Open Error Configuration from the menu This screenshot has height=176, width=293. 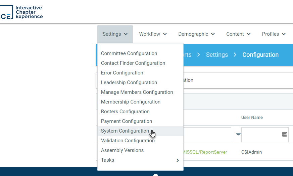[x=122, y=73]
